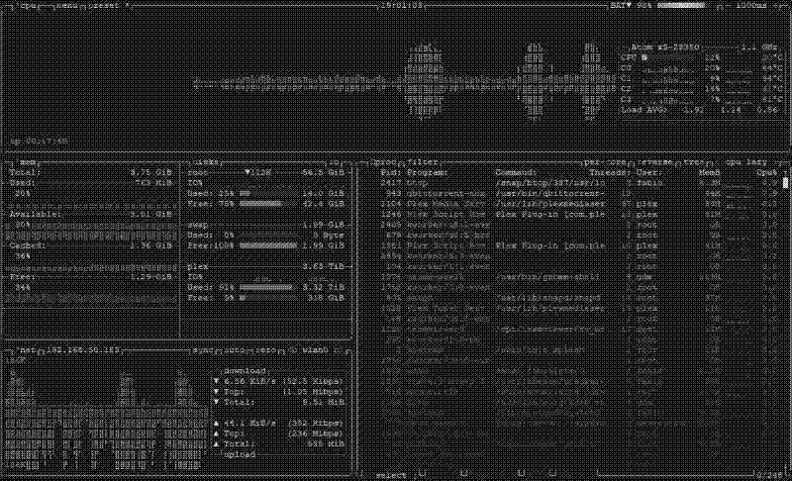Viewport: 792px width, 481px height.
Task: Click the 192.168.50.183 IP address
Action: coord(83,349)
